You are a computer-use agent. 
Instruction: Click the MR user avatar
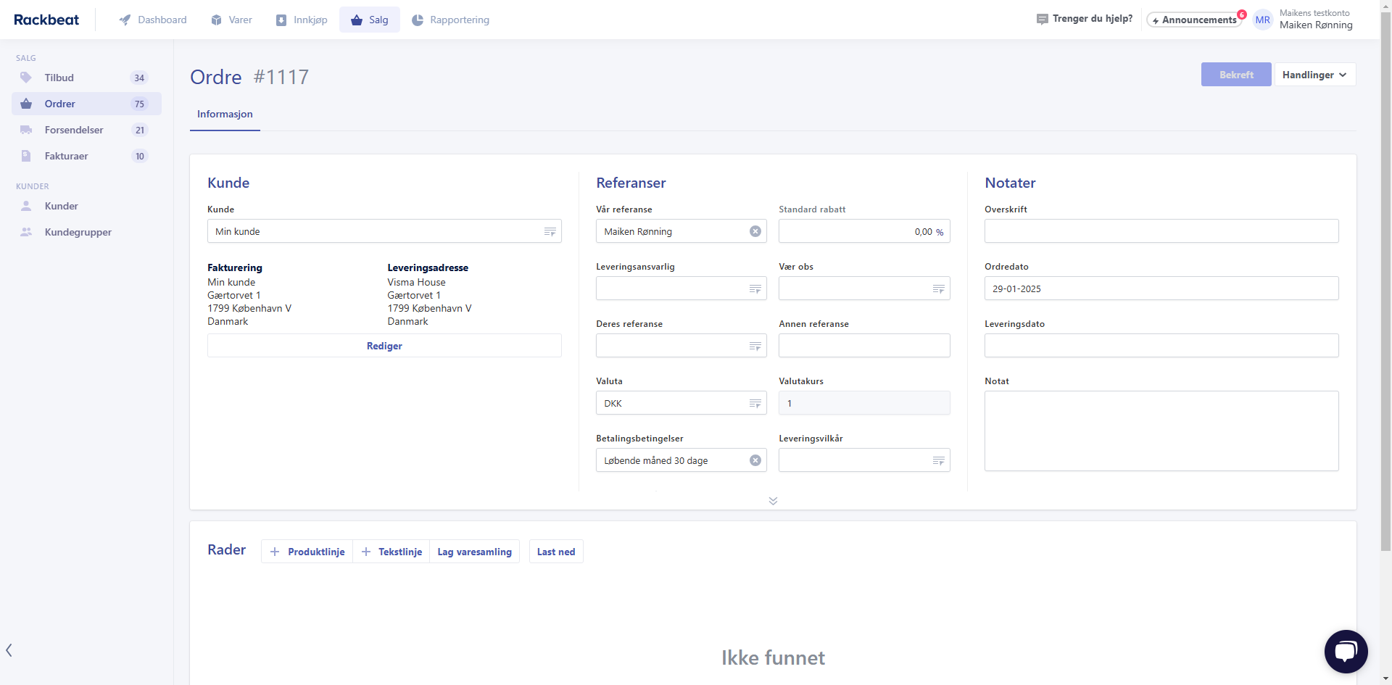[x=1262, y=20]
